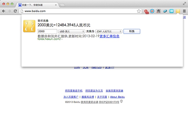Open the 把百度装进手机 link
The width and height of the screenshot is (188, 117).
click(x=74, y=91)
